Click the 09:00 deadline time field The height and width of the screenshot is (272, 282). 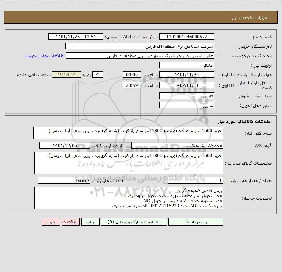[x=131, y=74]
